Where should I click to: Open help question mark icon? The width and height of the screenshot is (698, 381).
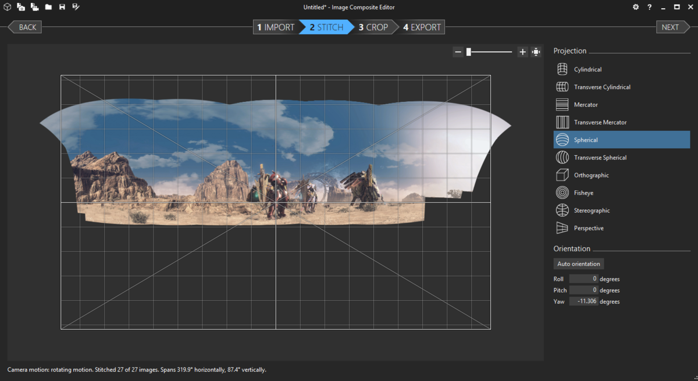649,7
